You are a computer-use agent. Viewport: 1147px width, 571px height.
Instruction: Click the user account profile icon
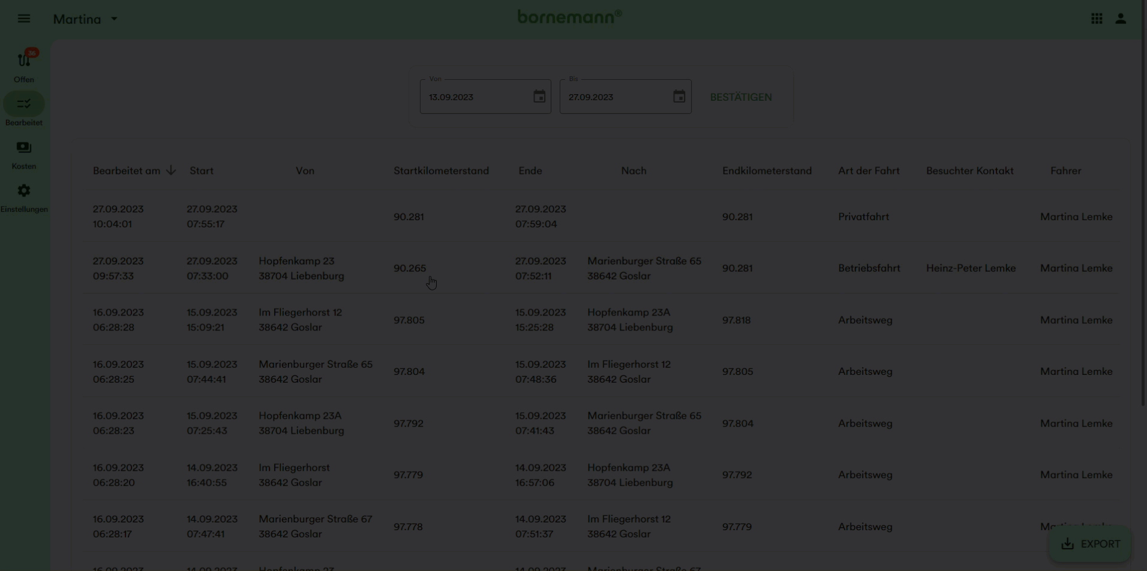click(x=1121, y=19)
